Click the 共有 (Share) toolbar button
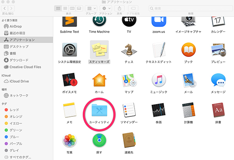This screenshot has height=160, width=234. [x=119, y=8]
